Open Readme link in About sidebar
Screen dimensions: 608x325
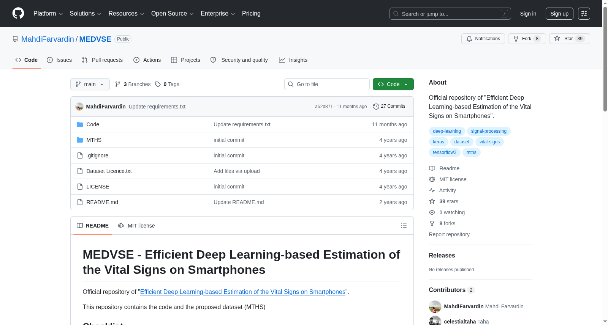click(444, 168)
